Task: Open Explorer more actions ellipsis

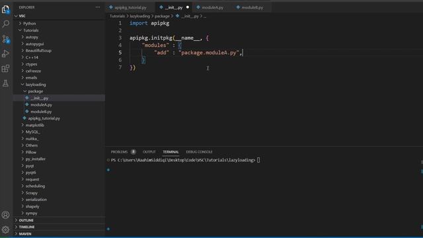Action: 98,7
